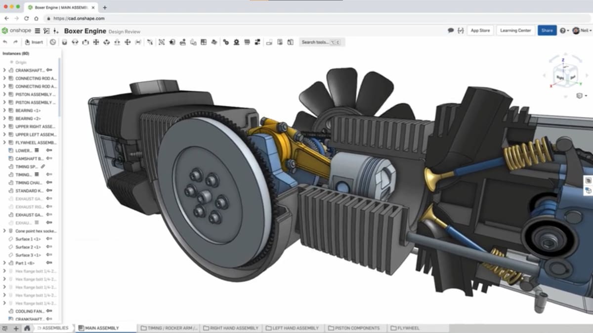Open Neil's user account menu
Screen dimensions: 593x333
(582, 31)
